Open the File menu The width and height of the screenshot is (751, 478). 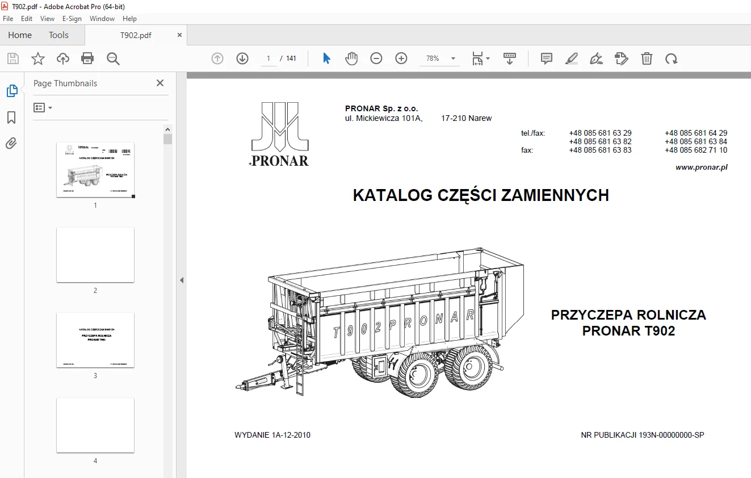(8, 19)
